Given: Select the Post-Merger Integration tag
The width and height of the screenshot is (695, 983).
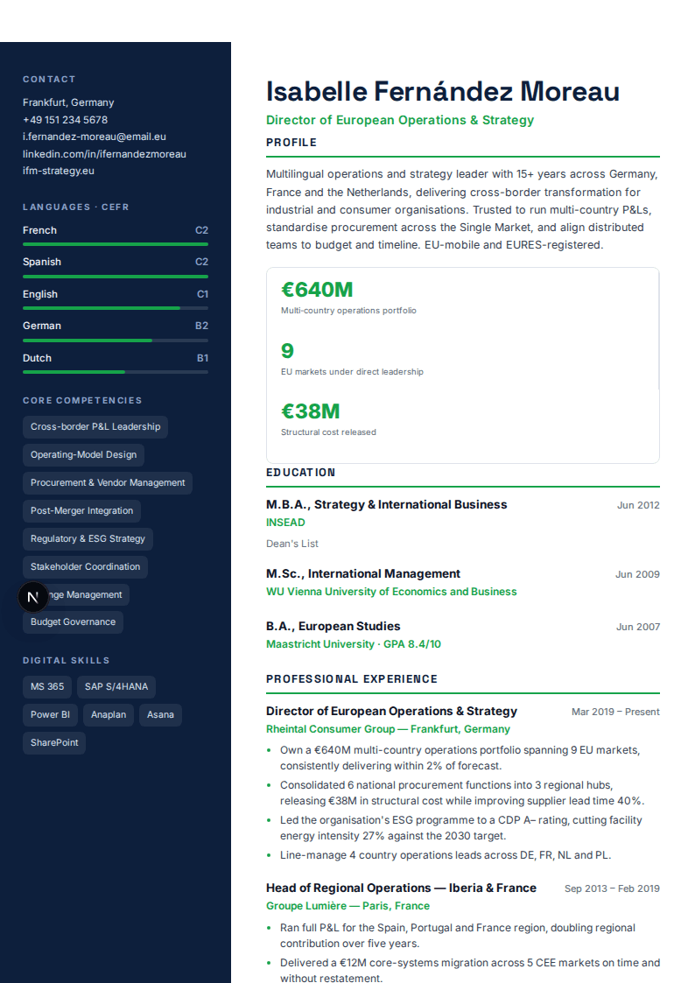Looking at the screenshot, I should click(81, 511).
